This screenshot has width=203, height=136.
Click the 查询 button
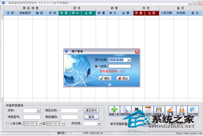pyautogui.click(x=92, y=117)
